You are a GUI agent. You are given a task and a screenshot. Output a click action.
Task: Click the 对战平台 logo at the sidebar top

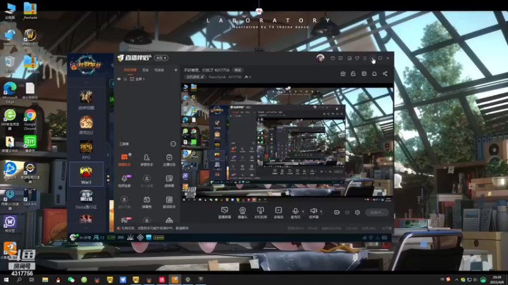click(x=86, y=65)
